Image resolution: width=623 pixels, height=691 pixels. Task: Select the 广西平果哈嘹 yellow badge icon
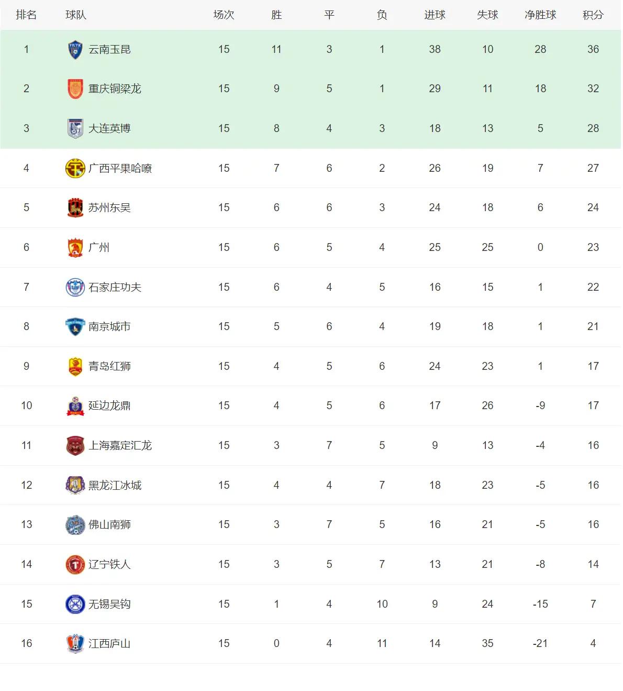point(75,168)
